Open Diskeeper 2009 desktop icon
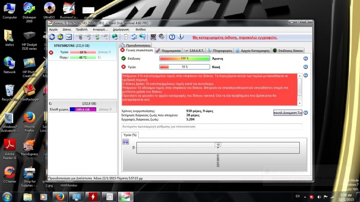360x202 pixels. point(29,13)
